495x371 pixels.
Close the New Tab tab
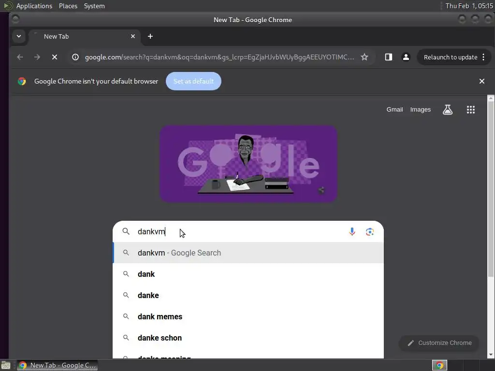(133, 36)
